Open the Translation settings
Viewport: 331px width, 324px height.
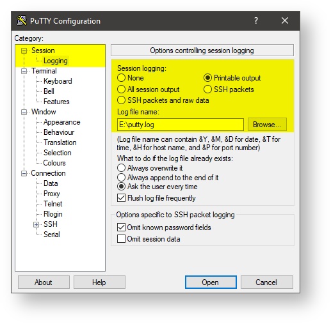click(60, 143)
